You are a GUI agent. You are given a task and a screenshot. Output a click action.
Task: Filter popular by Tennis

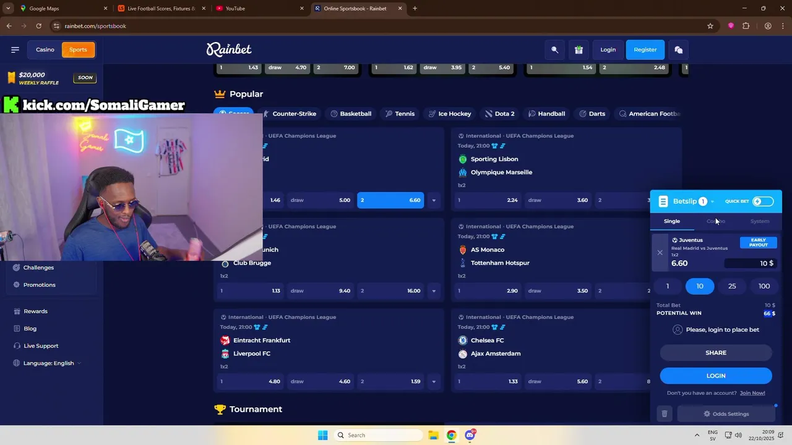point(400,114)
